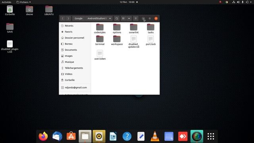Screen dimensions: 254x143
Task: Click the microphone icon in top bar
Action: [242, 2]
